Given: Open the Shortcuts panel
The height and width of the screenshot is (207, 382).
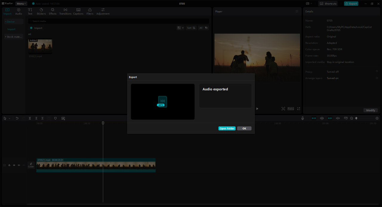Looking at the screenshot, I should (328, 4).
